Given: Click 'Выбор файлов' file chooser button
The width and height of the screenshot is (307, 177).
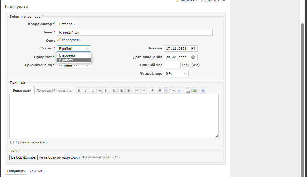Looking at the screenshot, I should [x=24, y=157].
